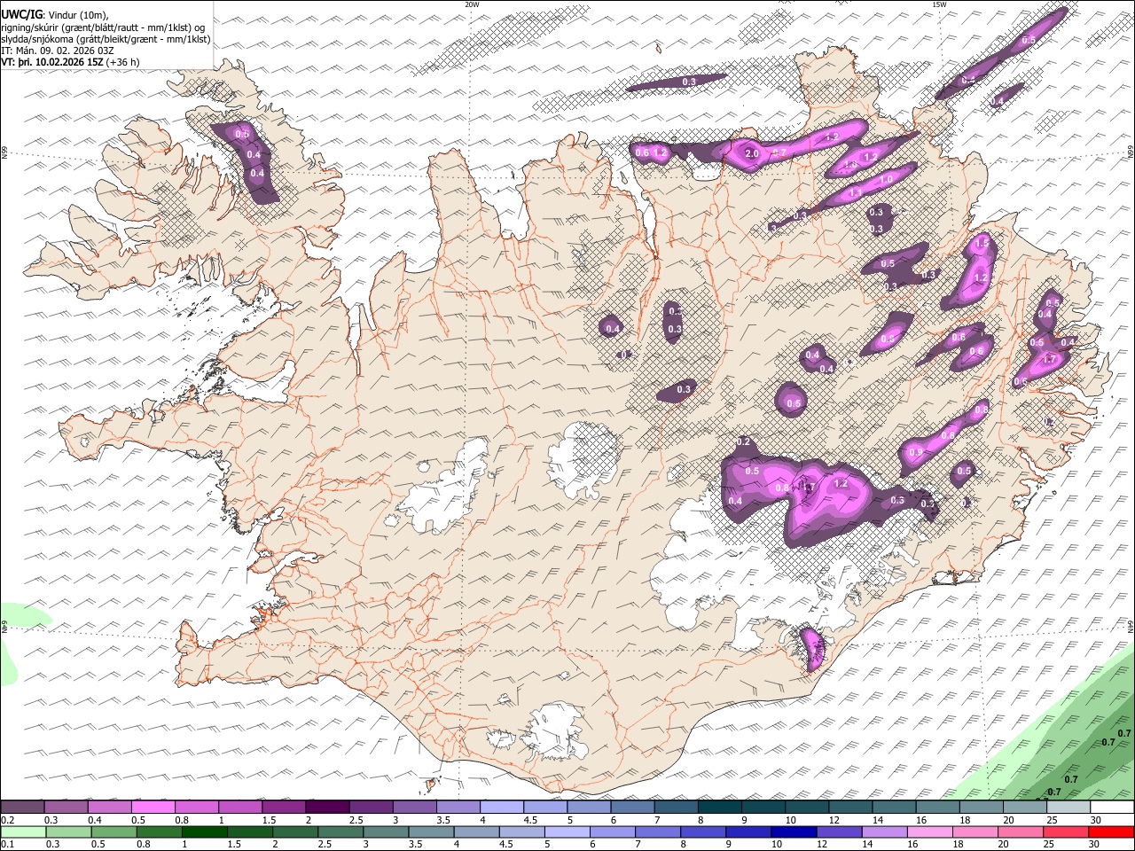This screenshot has height=851, width=1135.
Task: Click the initial time 'IT: Mán. 09. 02. 2026 03Z'
Action: click(58, 51)
